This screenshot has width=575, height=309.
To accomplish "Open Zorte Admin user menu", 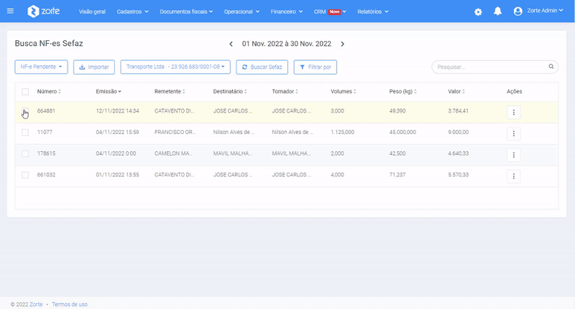I will tap(539, 12).
